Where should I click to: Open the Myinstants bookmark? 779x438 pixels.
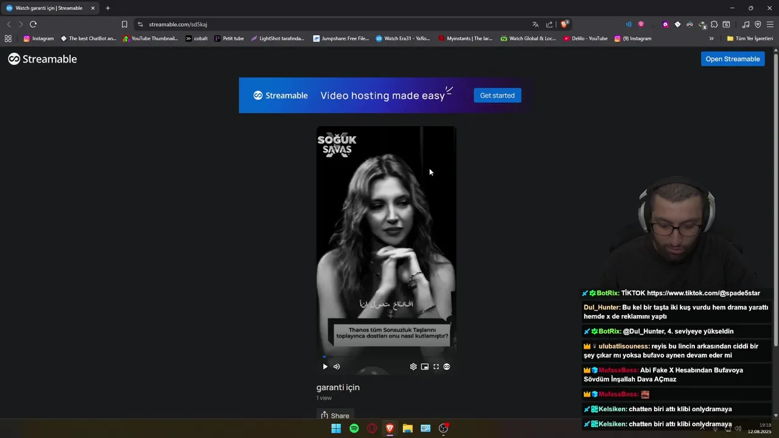pyautogui.click(x=466, y=38)
